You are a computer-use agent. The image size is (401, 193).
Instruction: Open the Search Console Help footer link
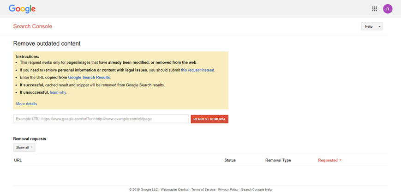(257, 190)
